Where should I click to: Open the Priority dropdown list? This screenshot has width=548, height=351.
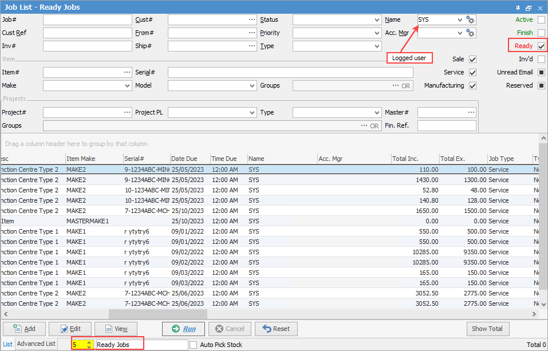[376, 33]
